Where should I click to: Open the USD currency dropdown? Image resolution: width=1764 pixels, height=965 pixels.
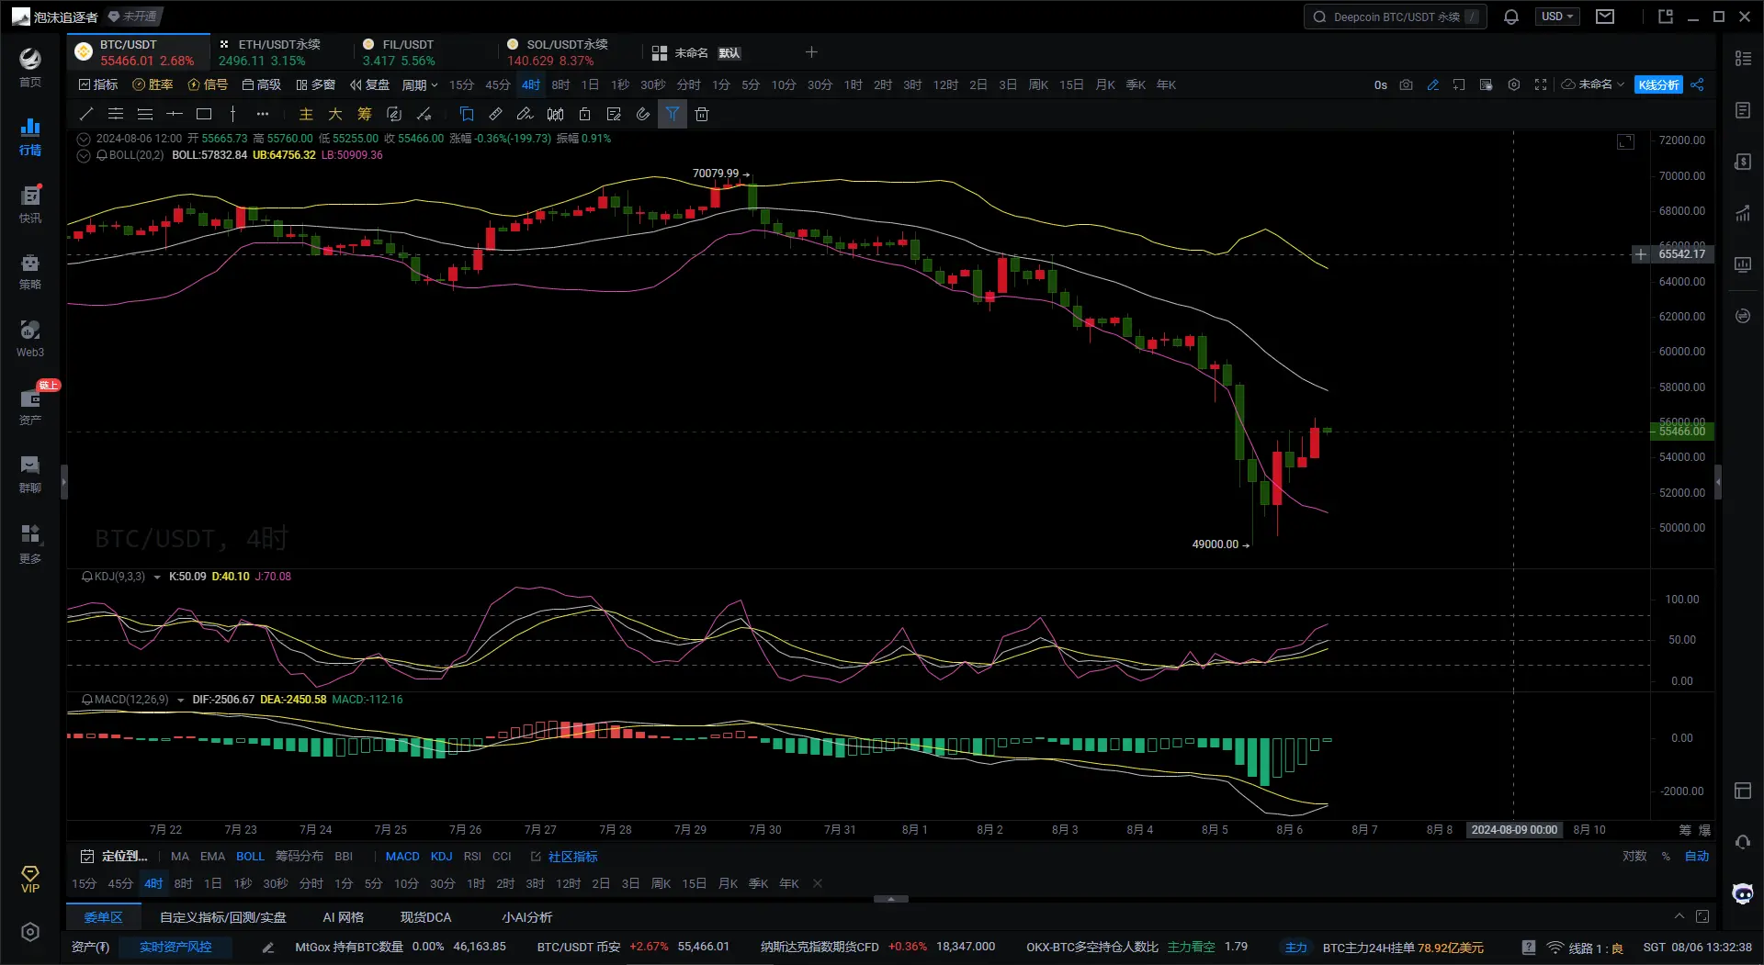[1556, 17]
